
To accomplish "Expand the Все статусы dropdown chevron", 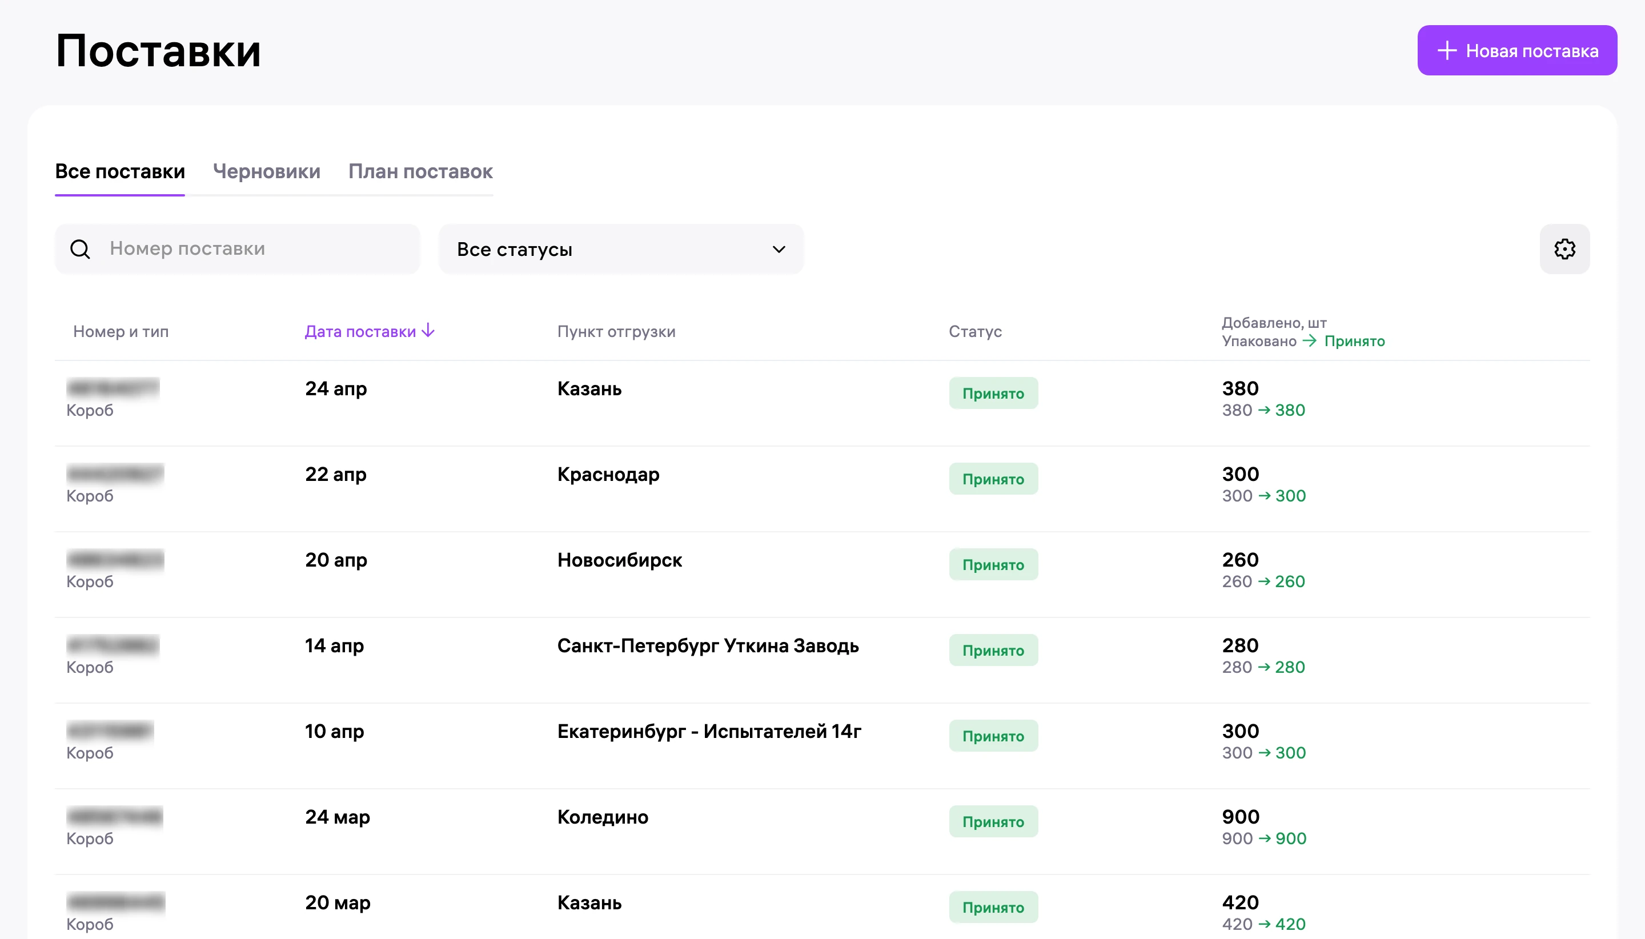I will click(779, 249).
